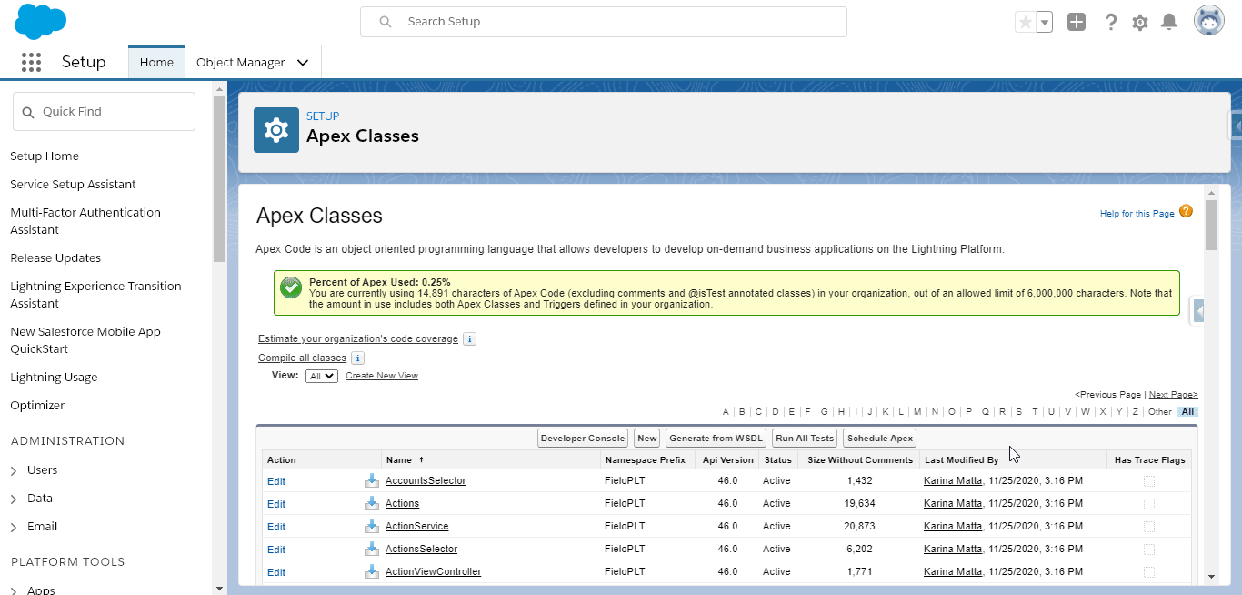This screenshot has width=1242, height=595.
Task: Switch to the Object Manager tab
Action: pyautogui.click(x=241, y=63)
